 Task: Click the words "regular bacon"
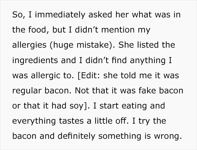point(42,91)
